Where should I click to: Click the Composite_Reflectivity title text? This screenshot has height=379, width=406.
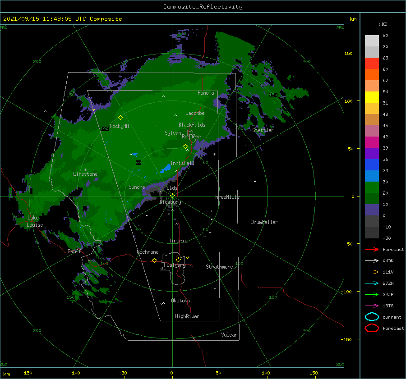pyautogui.click(x=203, y=7)
